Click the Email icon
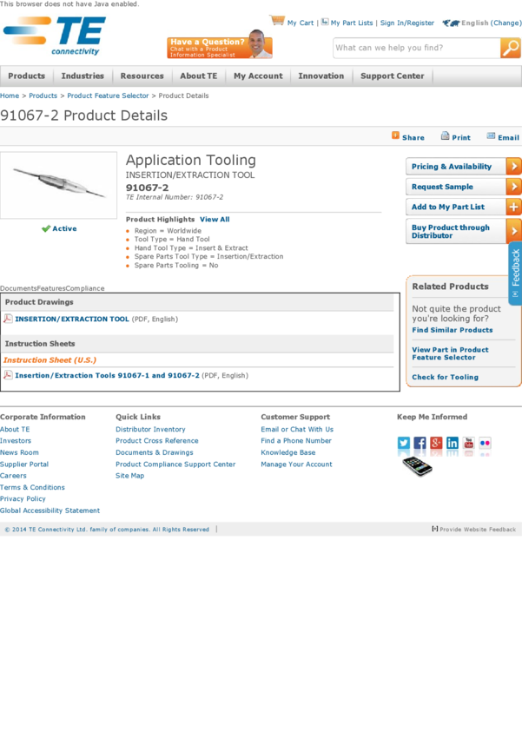Viewport: 522px width, 738px height. pyautogui.click(x=491, y=136)
